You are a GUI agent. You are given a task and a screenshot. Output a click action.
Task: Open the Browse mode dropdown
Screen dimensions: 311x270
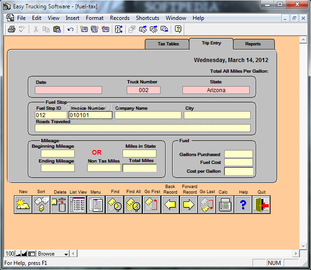53,254
